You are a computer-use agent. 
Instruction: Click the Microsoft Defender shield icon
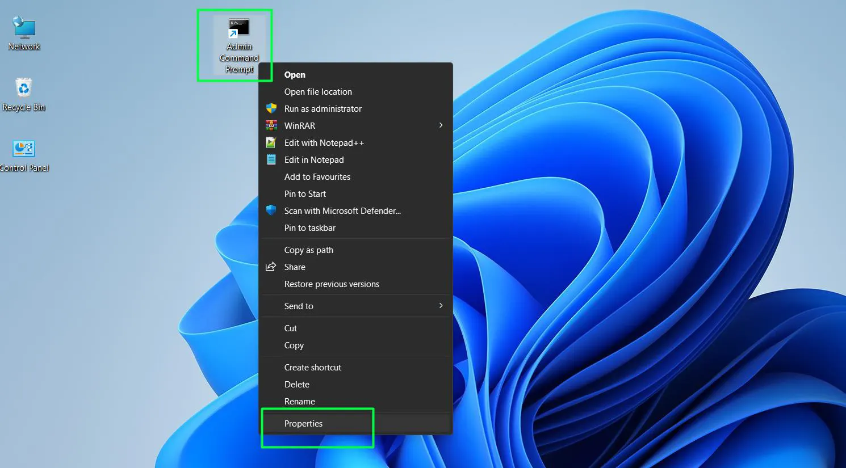(x=271, y=210)
